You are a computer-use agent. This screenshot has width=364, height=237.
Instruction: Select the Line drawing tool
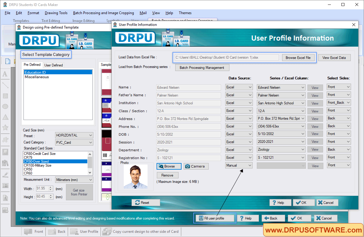(x=5, y=85)
